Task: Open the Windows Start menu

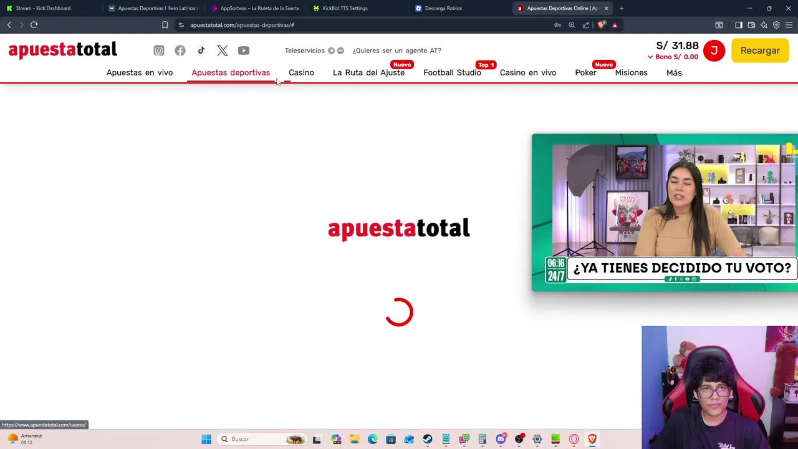Action: click(x=206, y=439)
